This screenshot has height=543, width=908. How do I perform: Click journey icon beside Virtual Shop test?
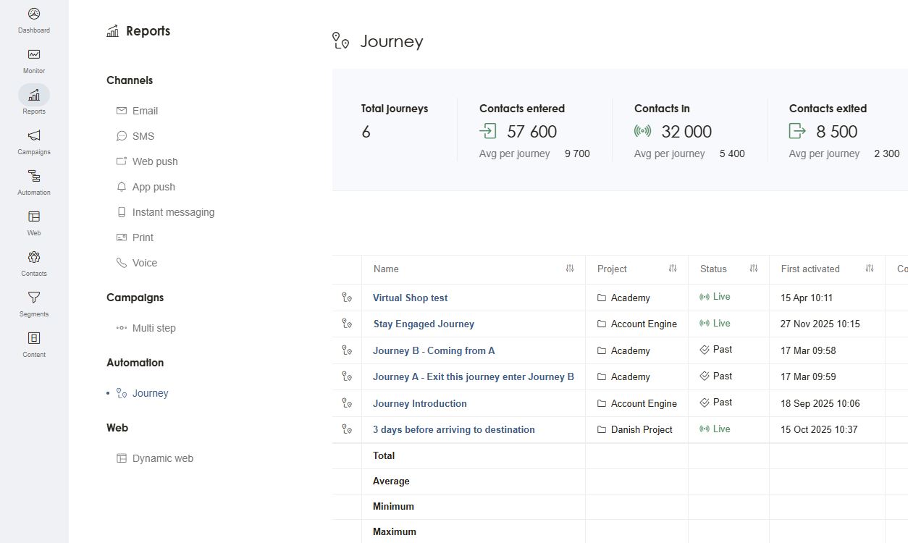click(347, 298)
